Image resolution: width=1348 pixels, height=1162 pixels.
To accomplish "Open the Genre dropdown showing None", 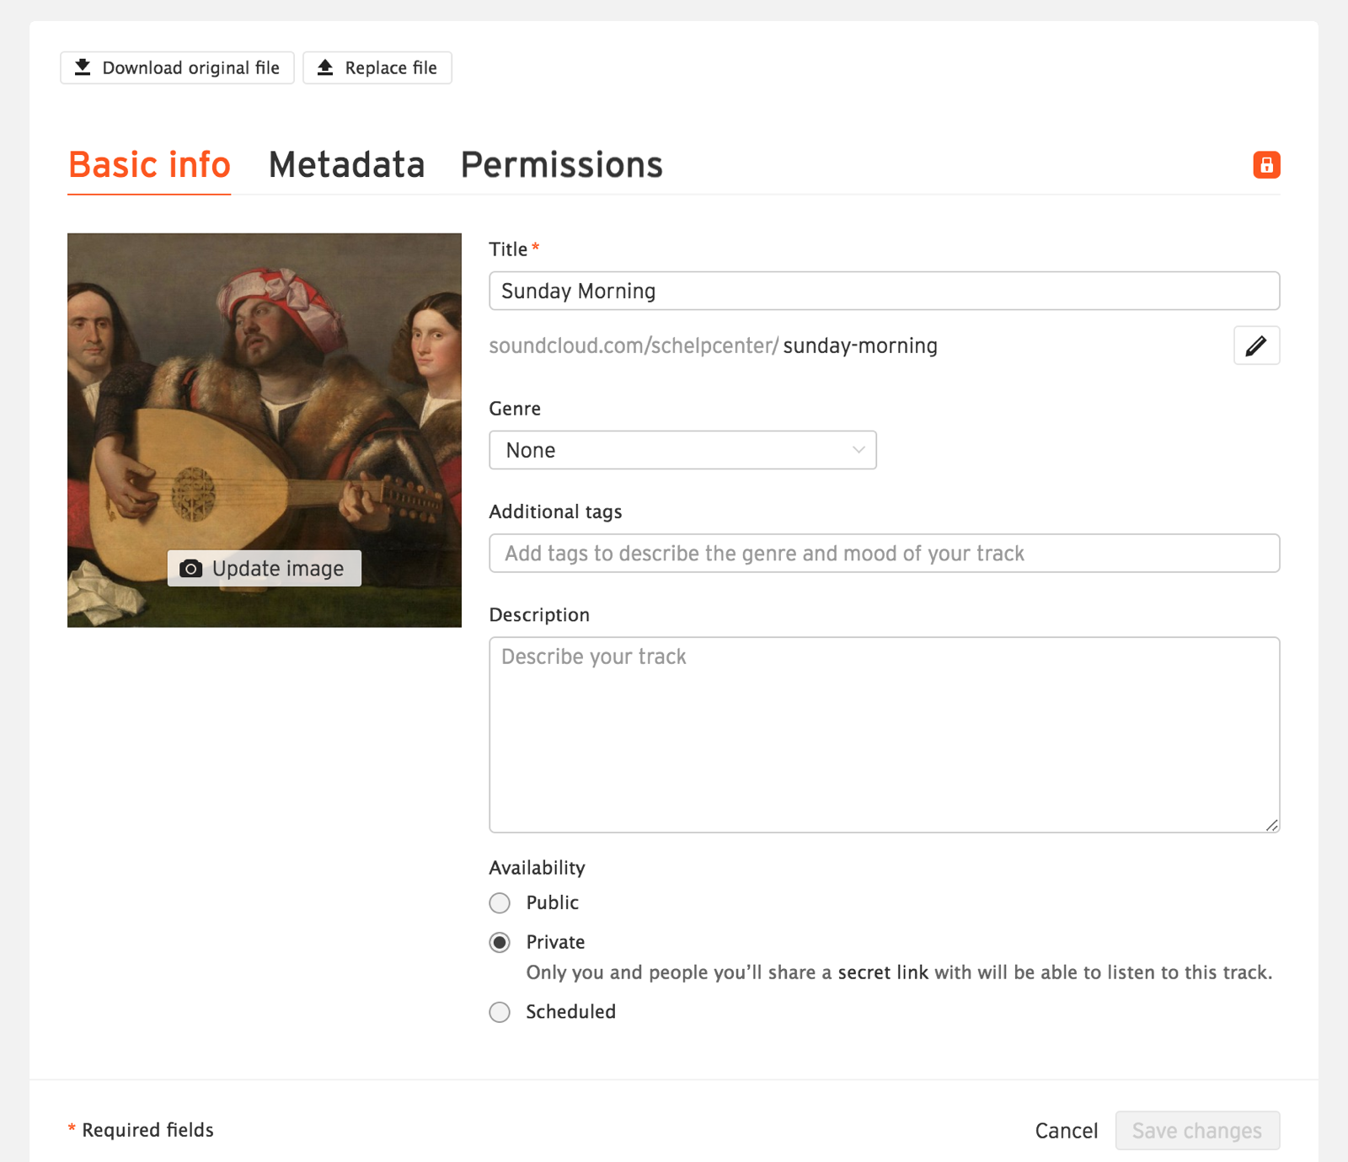I will [x=683, y=450].
